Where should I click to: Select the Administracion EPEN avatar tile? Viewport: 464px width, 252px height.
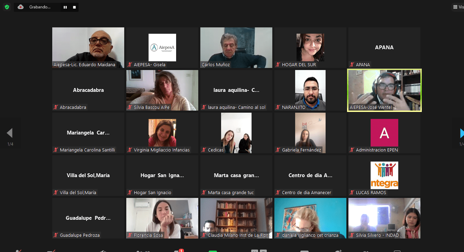click(x=384, y=133)
